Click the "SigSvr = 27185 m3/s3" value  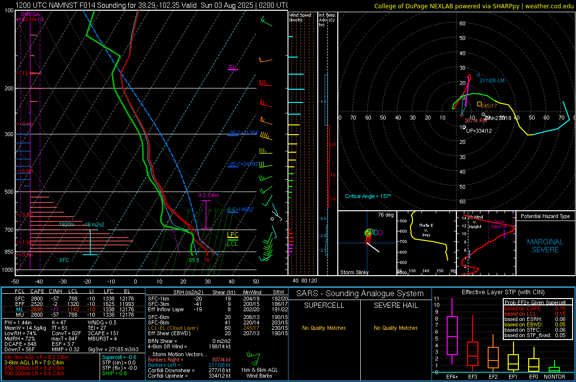pos(113,350)
